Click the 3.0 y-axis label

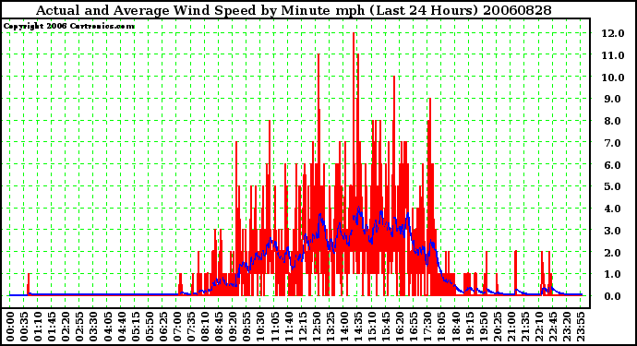[613, 231]
